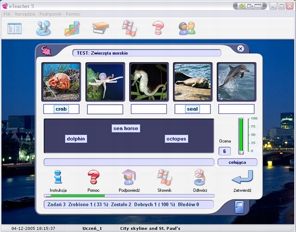
Task: Open Pomoc question mark help
Action: tap(93, 177)
